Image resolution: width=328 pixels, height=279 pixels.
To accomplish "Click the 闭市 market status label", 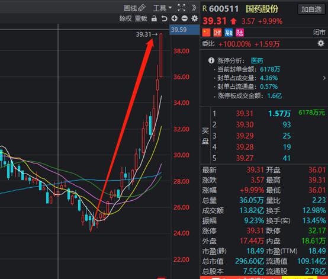I will (319, 33).
